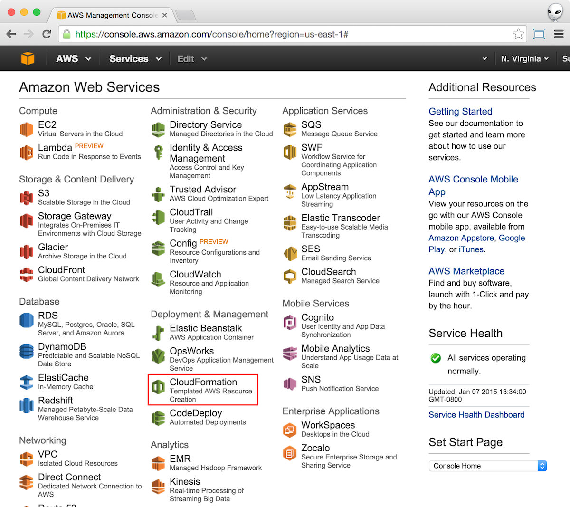
Task: Open the S3 storage service icon
Action: point(26,198)
